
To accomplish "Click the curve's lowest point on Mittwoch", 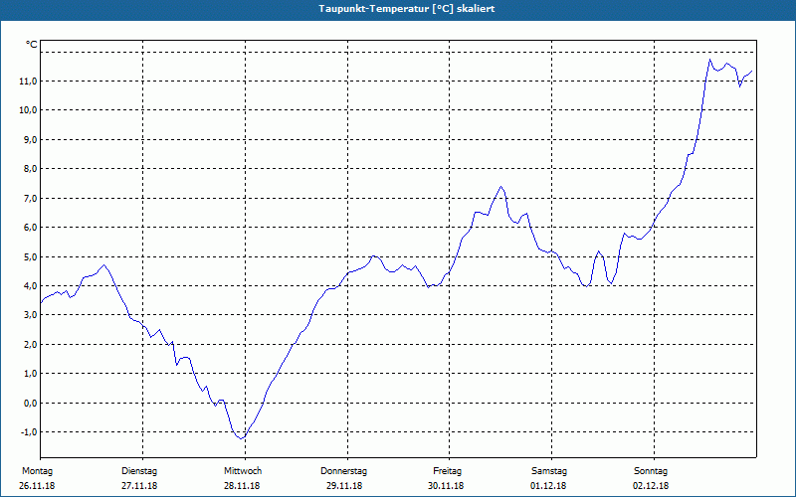I will (242, 438).
